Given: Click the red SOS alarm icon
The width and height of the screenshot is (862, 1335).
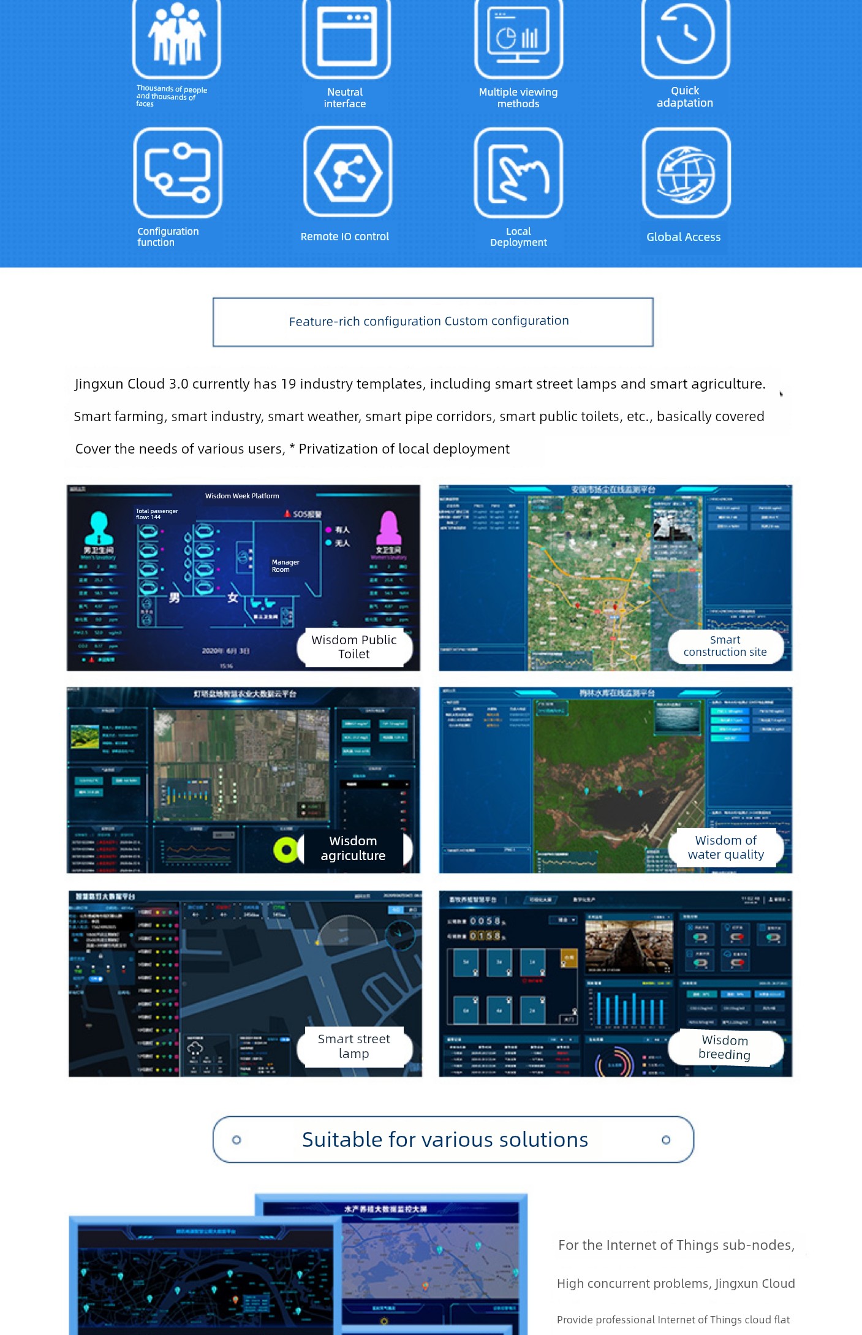Looking at the screenshot, I should coord(287,514).
